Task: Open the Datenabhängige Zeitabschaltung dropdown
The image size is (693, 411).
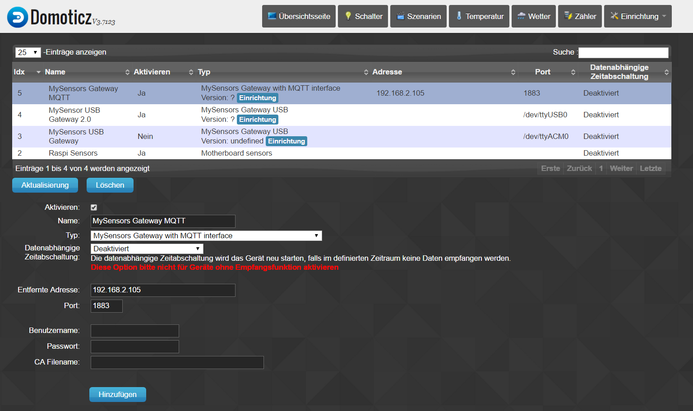Action: click(147, 249)
